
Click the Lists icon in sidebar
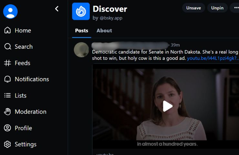click(x=7, y=96)
